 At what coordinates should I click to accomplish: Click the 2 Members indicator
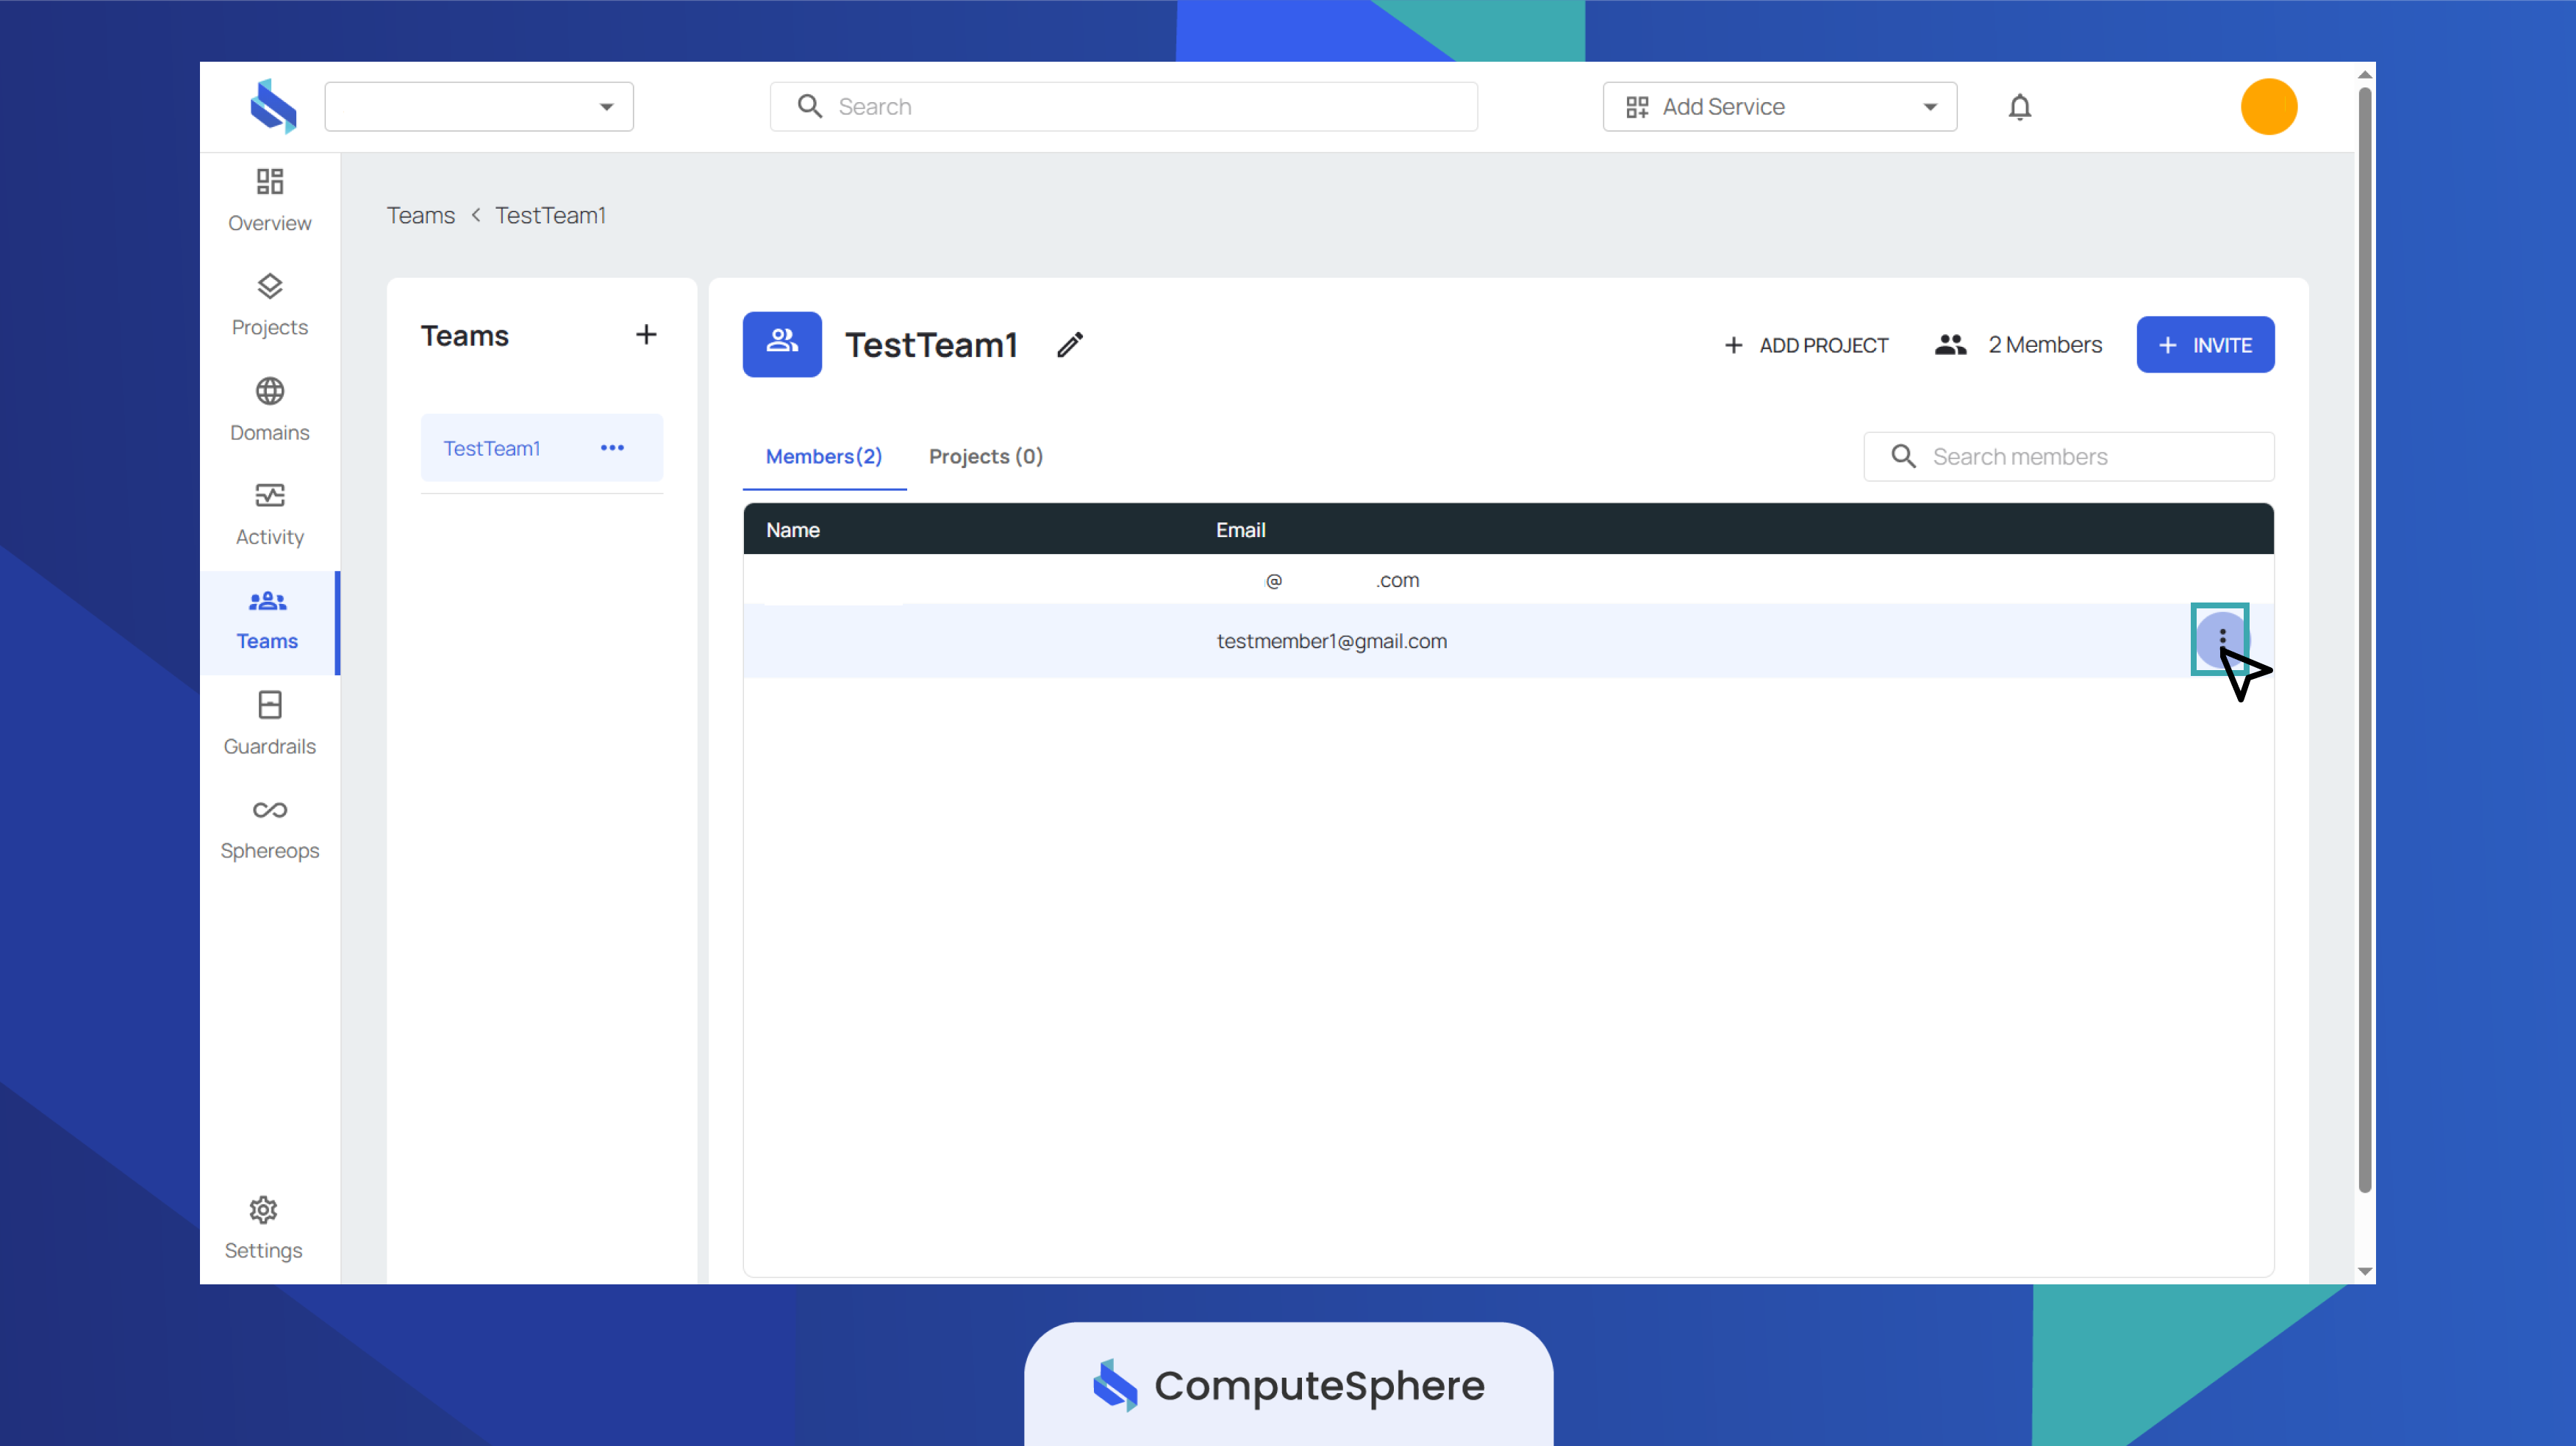pos(2017,345)
